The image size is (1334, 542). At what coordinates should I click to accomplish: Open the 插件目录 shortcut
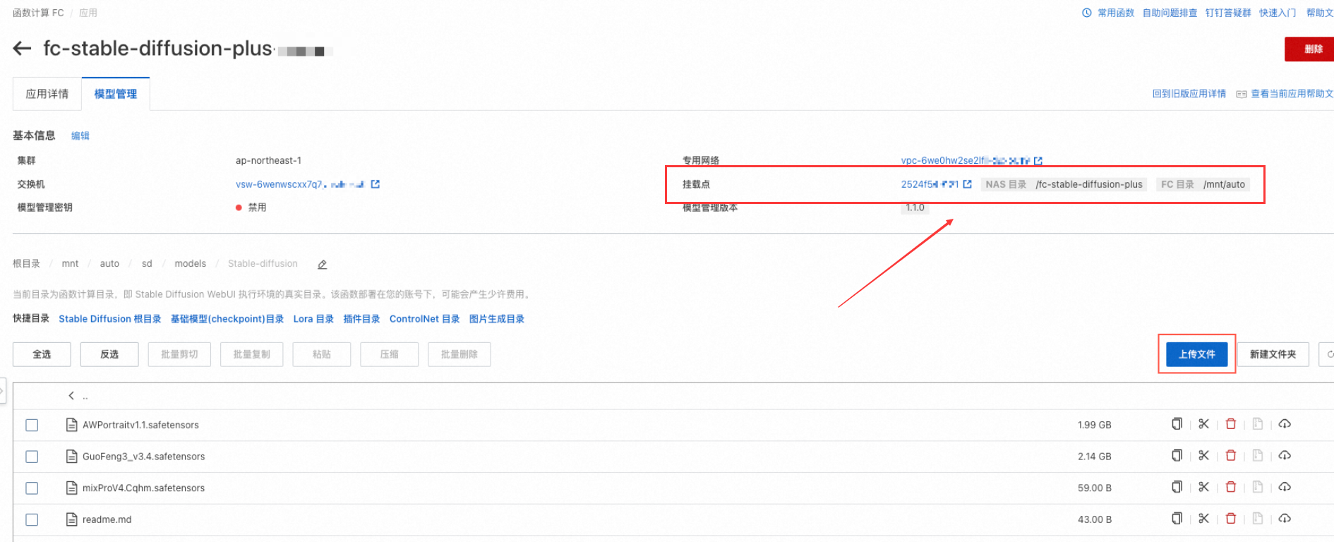tap(361, 319)
